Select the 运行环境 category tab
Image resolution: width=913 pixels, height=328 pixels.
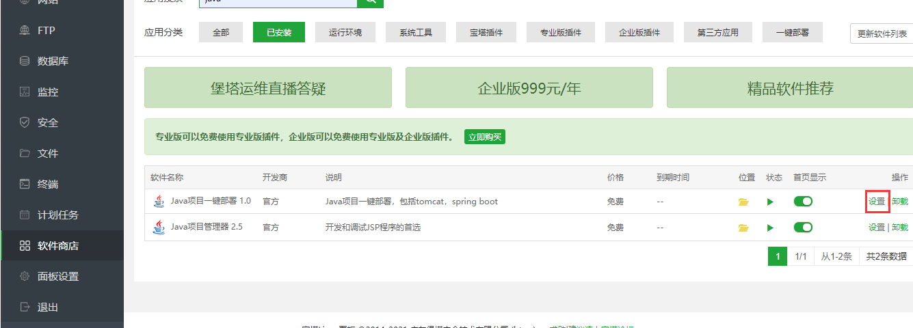tap(345, 32)
